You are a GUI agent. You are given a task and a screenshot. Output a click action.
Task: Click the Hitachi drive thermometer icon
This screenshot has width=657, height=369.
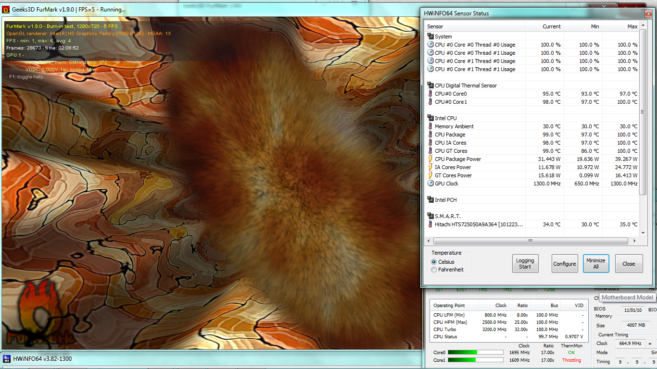430,224
